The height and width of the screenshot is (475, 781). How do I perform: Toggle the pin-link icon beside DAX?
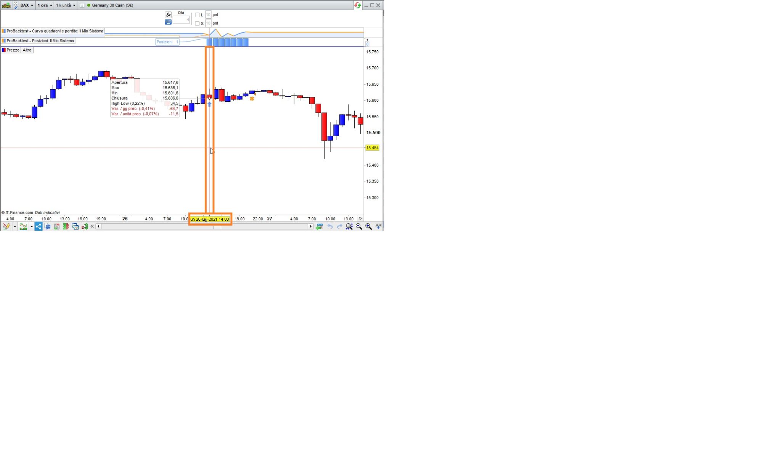[x=16, y=5]
